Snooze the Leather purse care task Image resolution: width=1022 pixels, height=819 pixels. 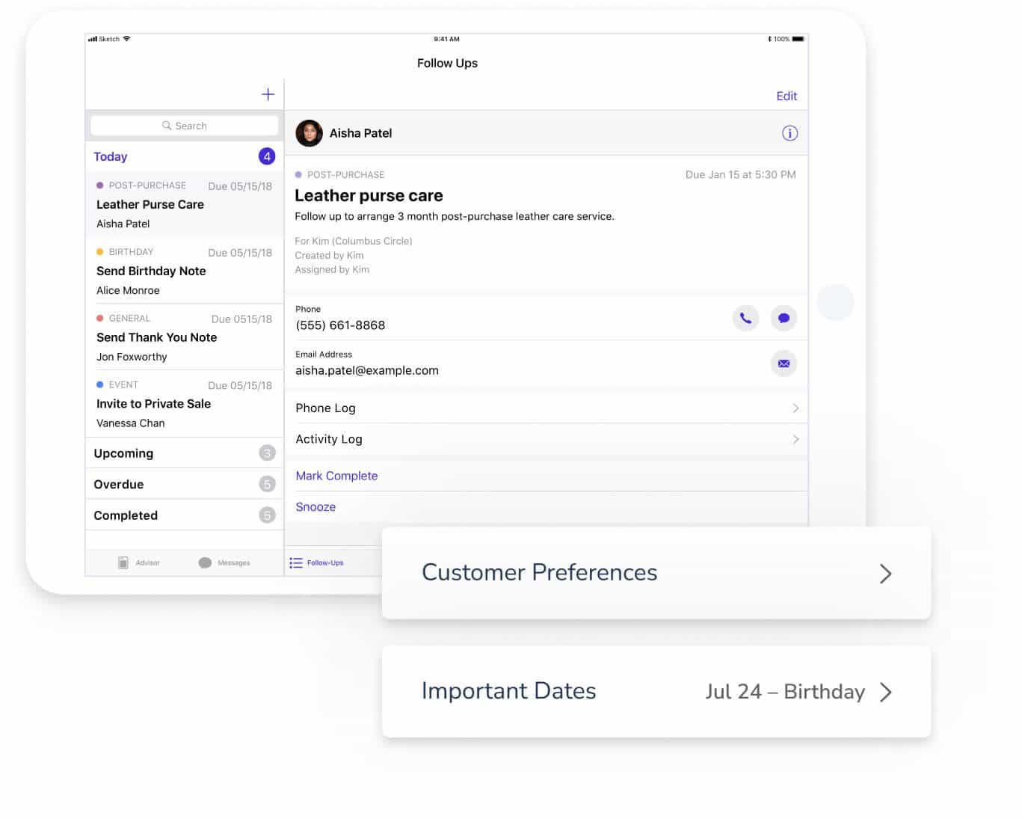(x=315, y=507)
